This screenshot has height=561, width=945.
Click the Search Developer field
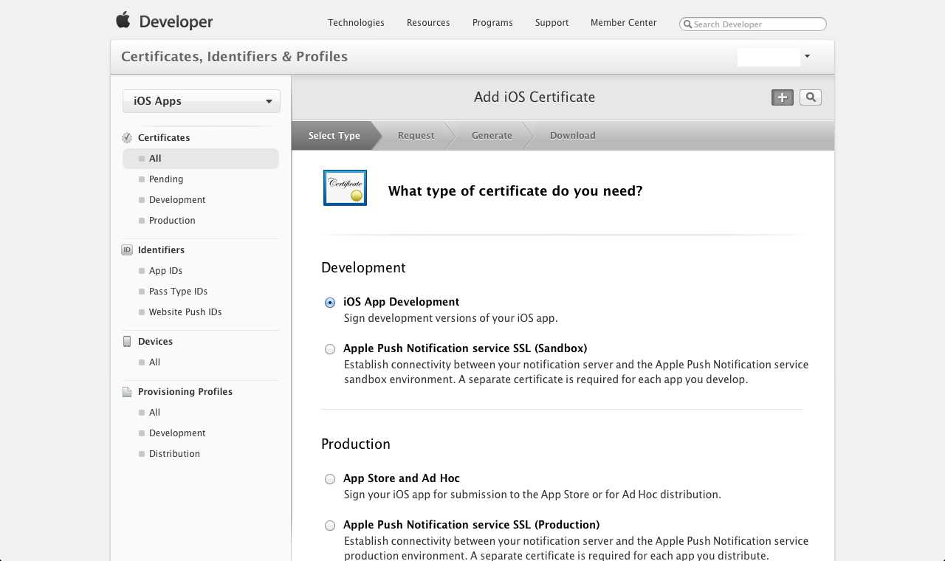coord(752,24)
